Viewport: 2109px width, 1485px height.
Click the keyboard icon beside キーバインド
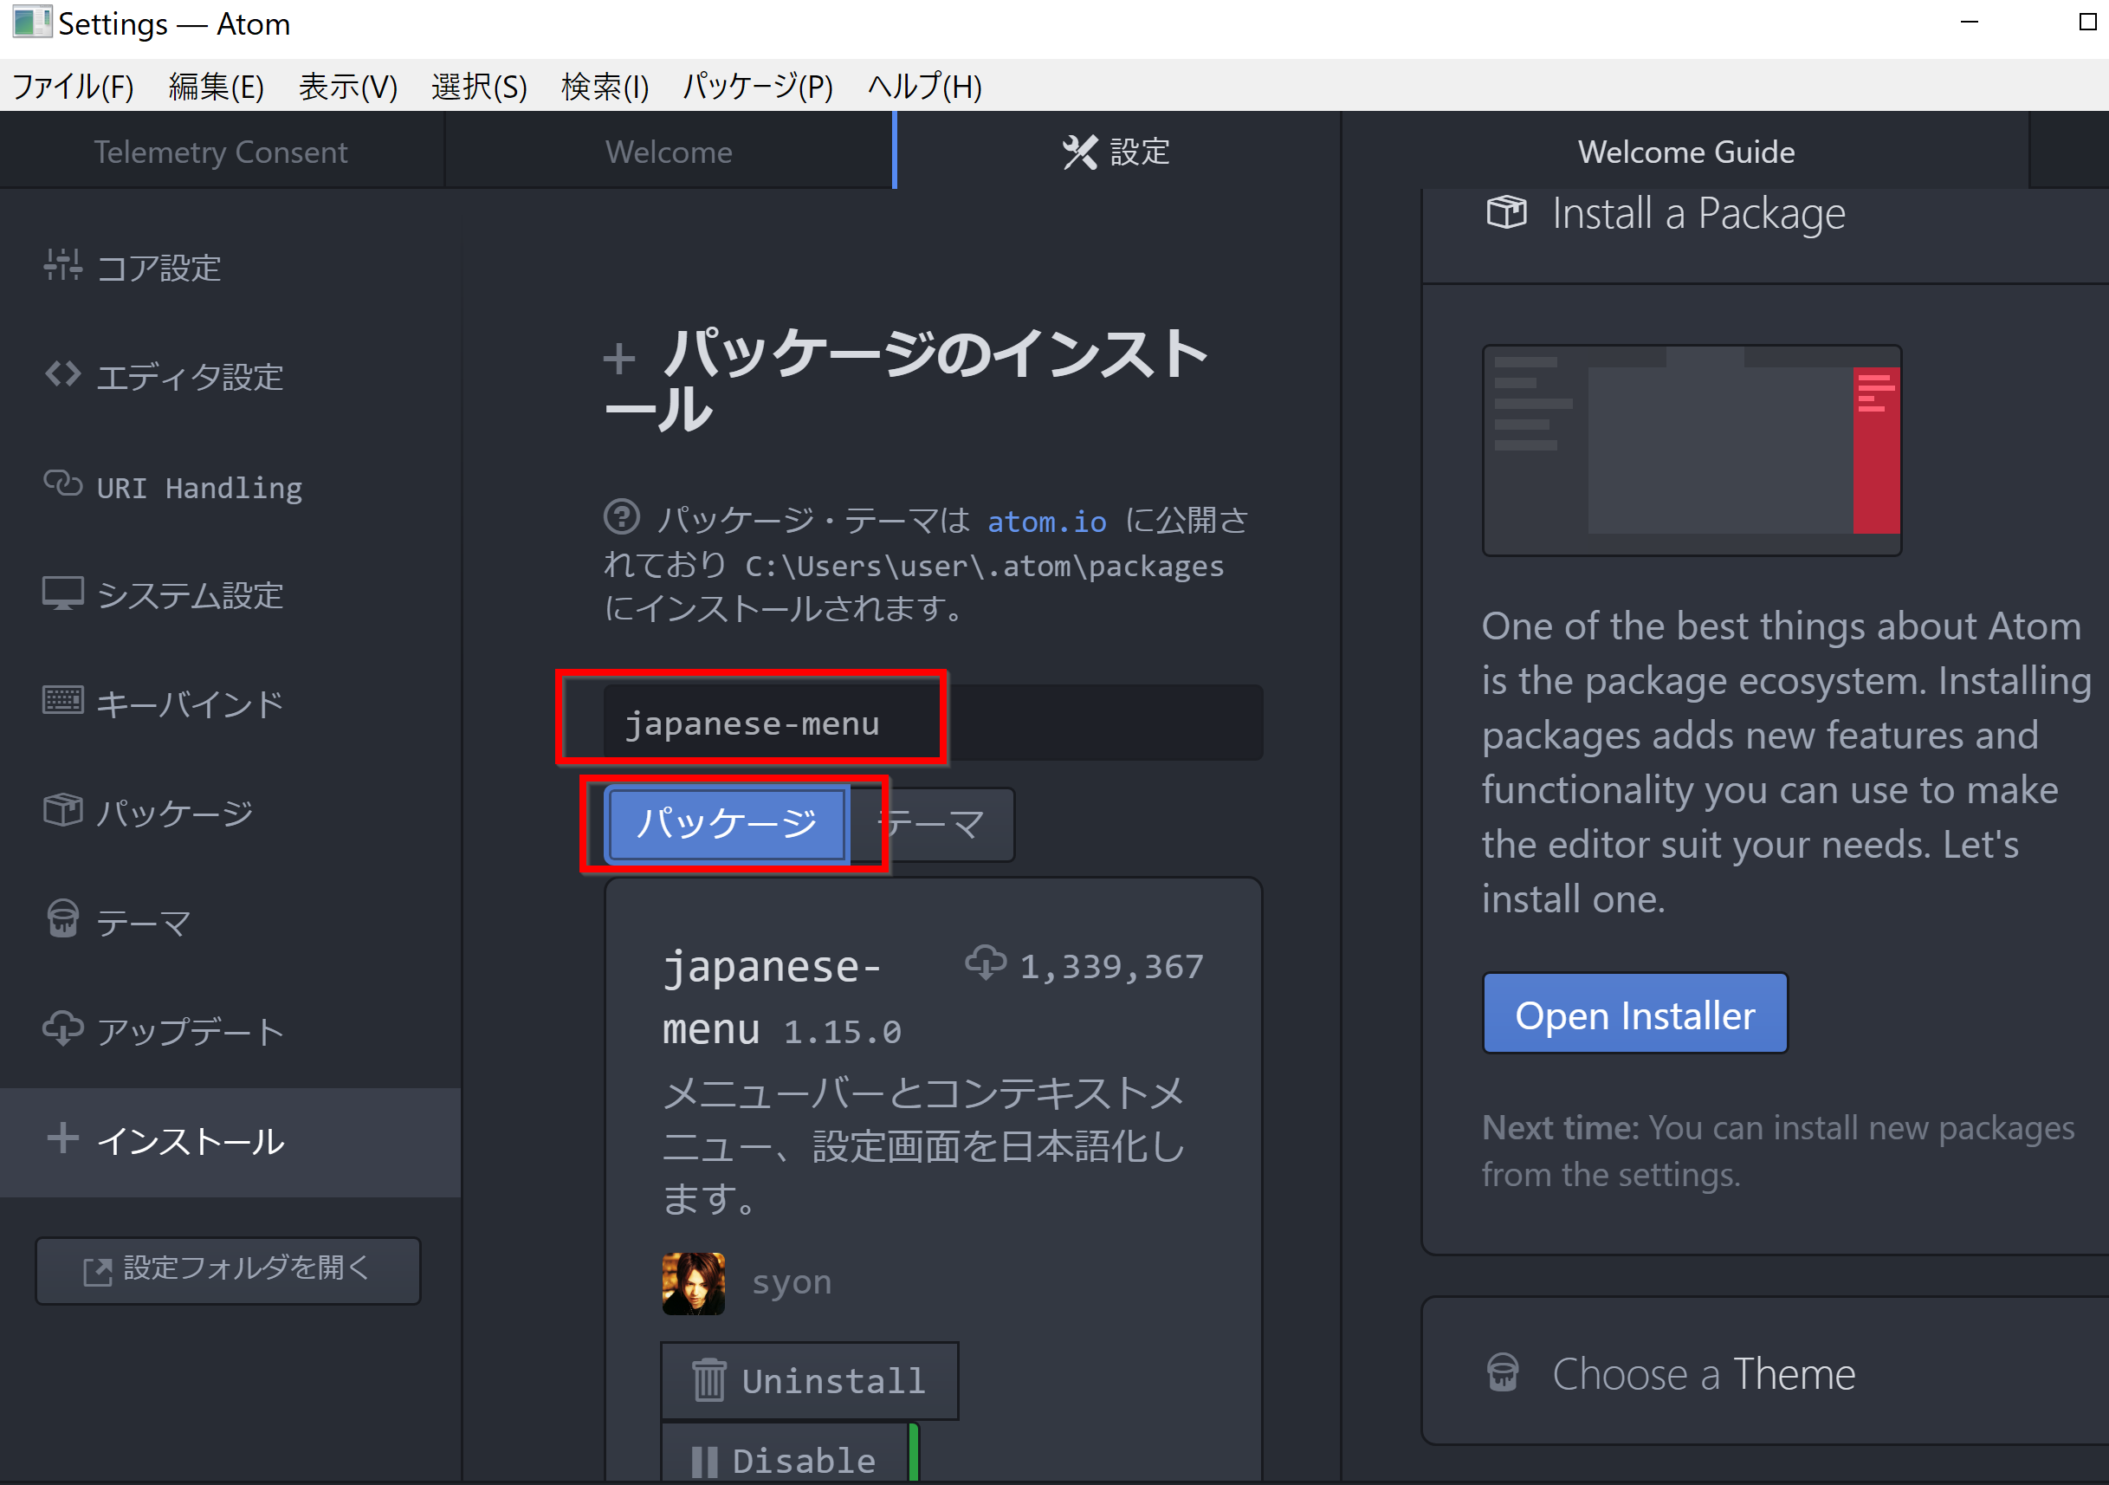coord(62,701)
